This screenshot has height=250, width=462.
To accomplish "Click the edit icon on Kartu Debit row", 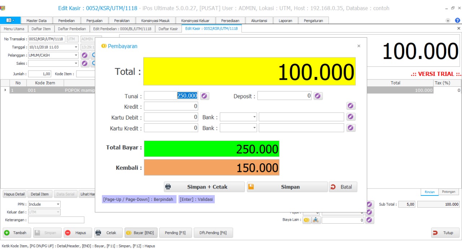I will click(351, 117).
